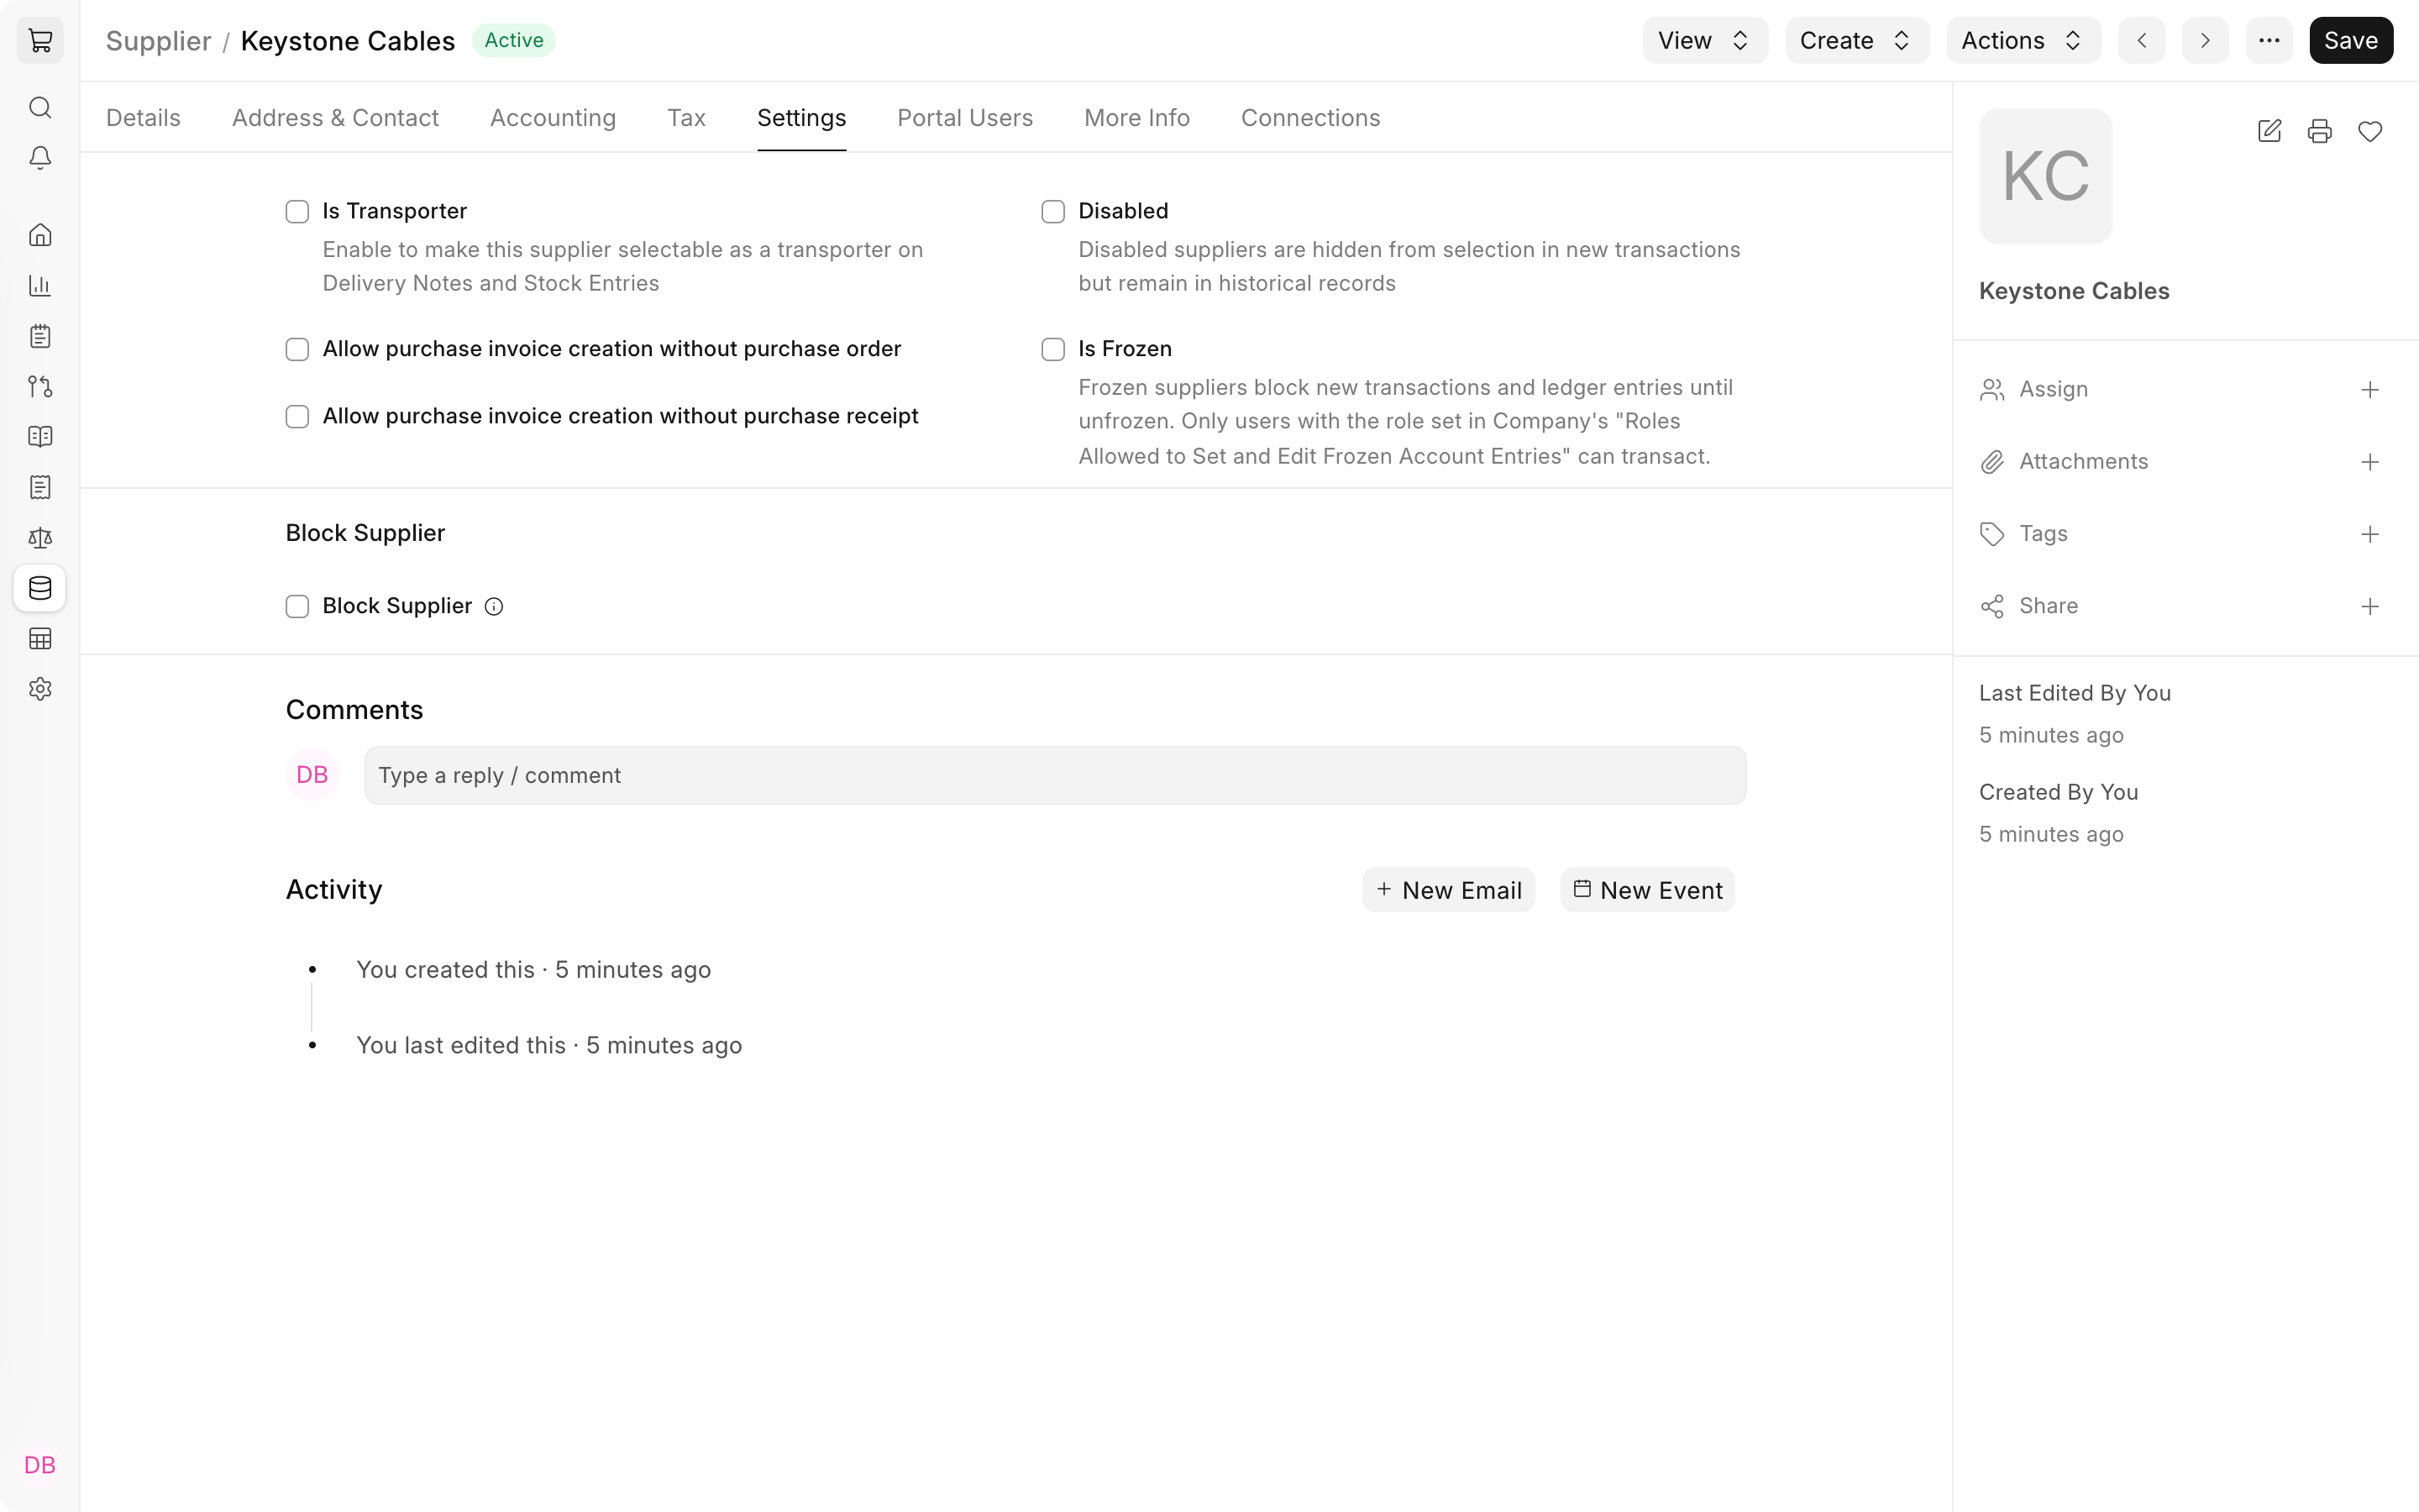This screenshot has height=1512, width=2419.
Task: Open the Address & Contact tab
Action: coord(335,118)
